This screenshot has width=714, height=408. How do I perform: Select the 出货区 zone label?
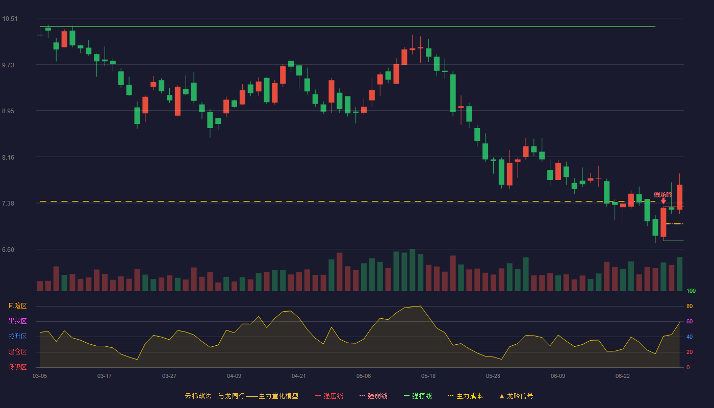[x=17, y=321]
